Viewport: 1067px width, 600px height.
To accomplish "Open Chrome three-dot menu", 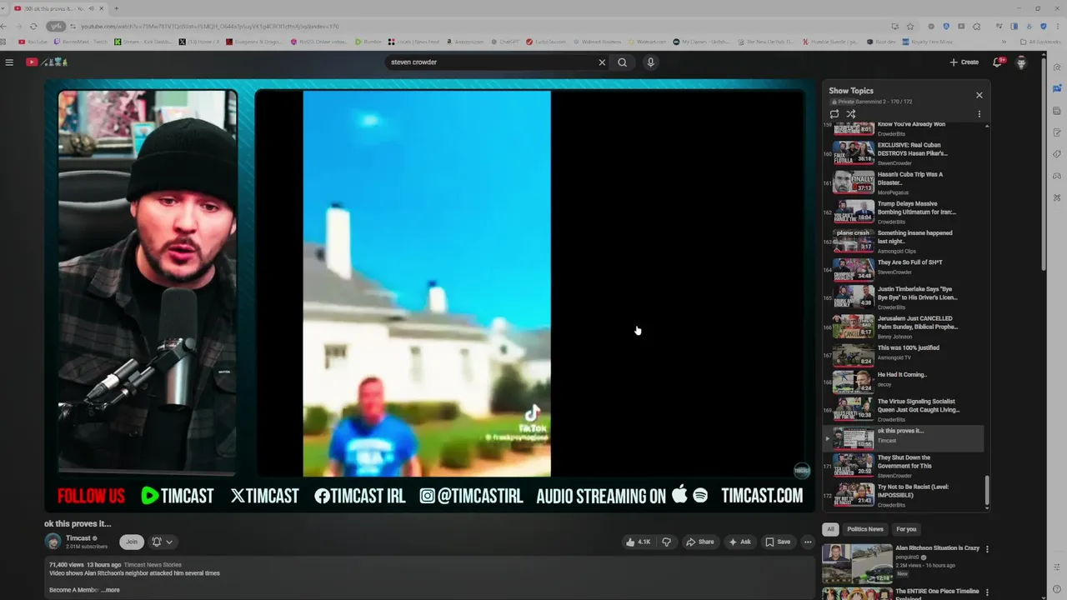I will pos(1059,26).
